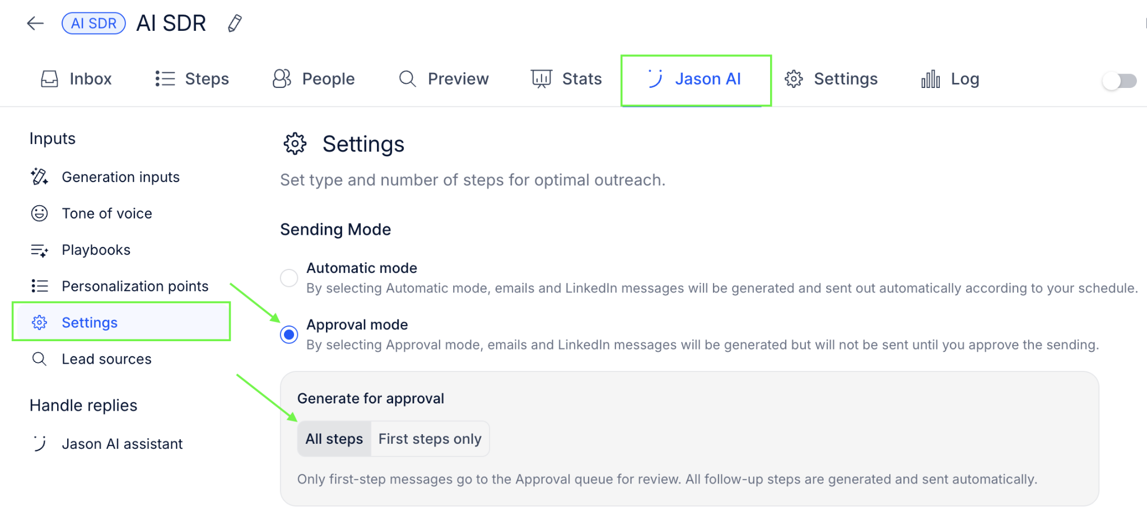Click the pencil icon to rename AI SDR

[x=235, y=24]
